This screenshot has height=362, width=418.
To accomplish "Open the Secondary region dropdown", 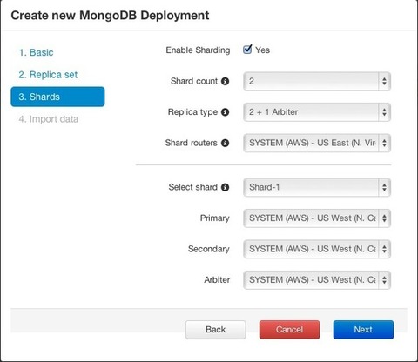I will click(x=317, y=249).
